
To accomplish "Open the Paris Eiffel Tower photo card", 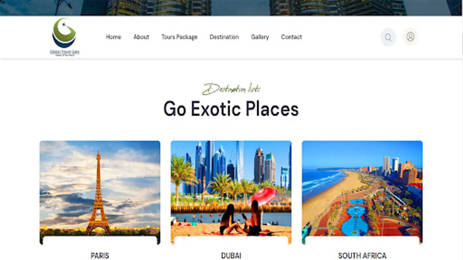I will pyautogui.click(x=100, y=192).
